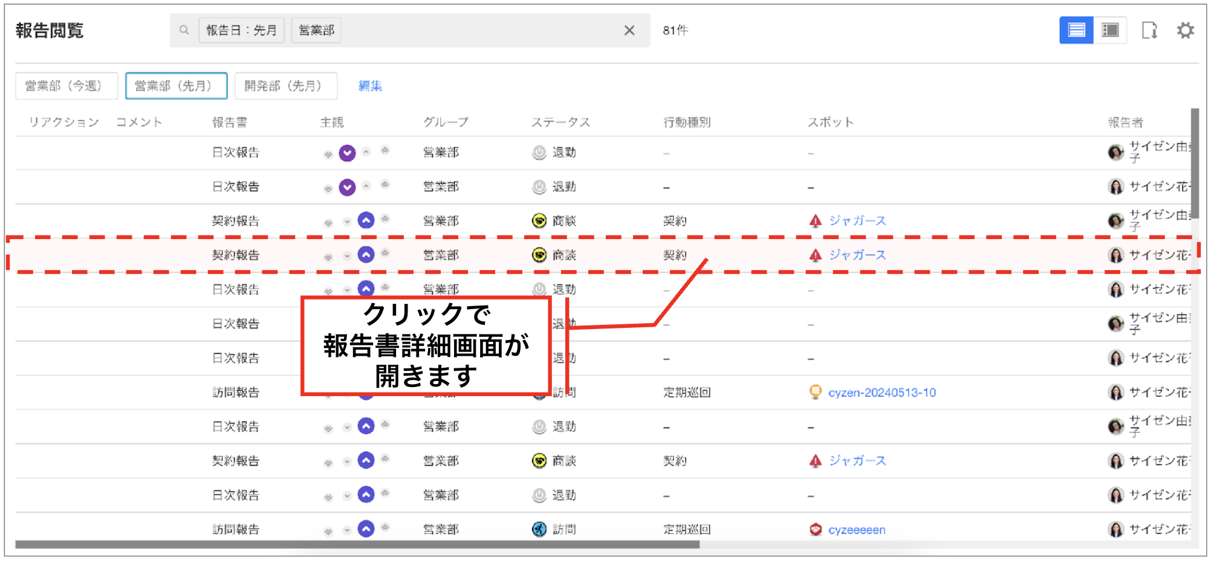Click the 報告日：先月 filter chip
Screen dimensions: 1214x564
tap(241, 30)
